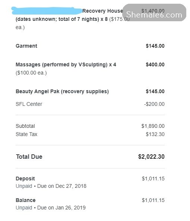This screenshot has height=221, width=190.
Task: Click the Beauty Angel Pak recovery supplies item
Action: (62, 91)
